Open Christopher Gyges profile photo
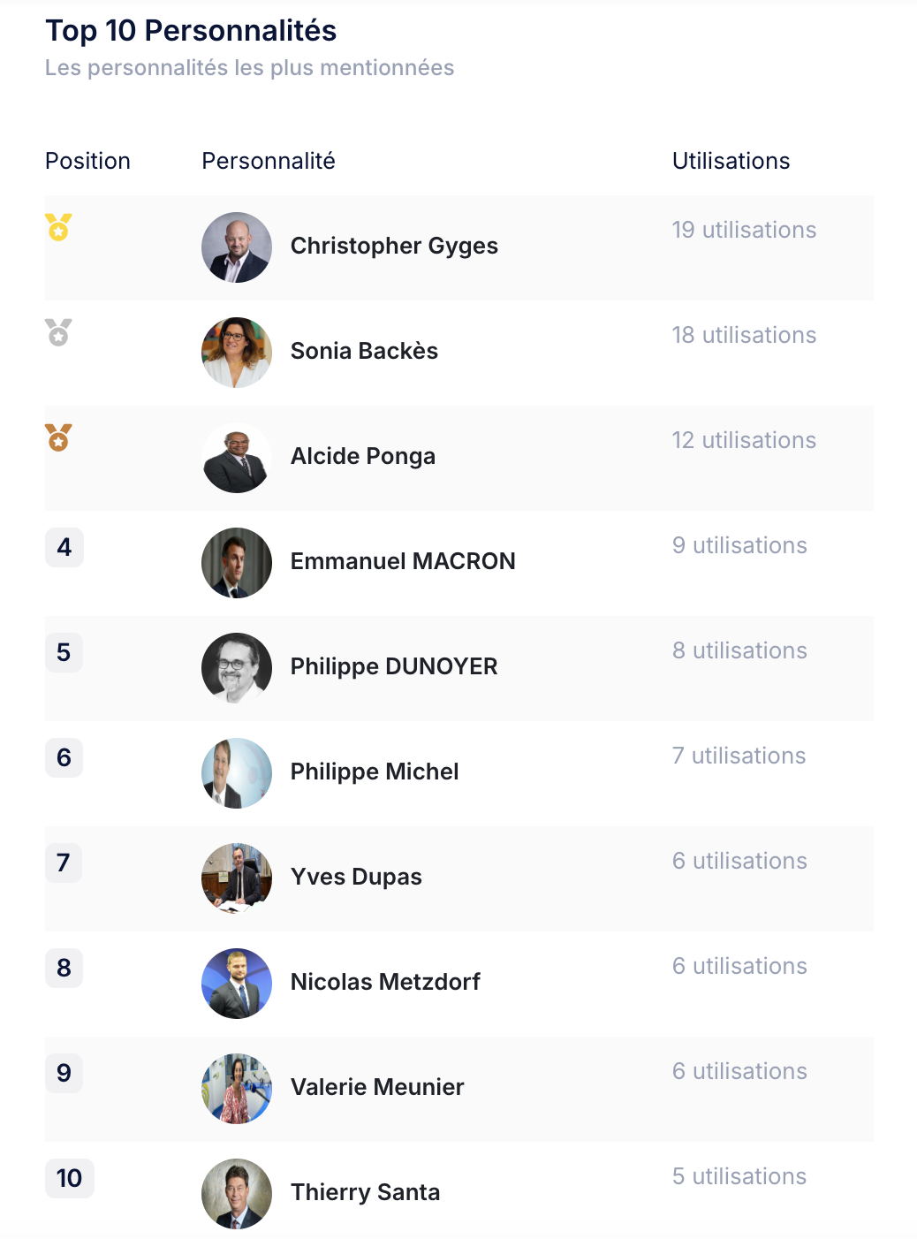This screenshot has height=1239, width=917. coord(237,247)
